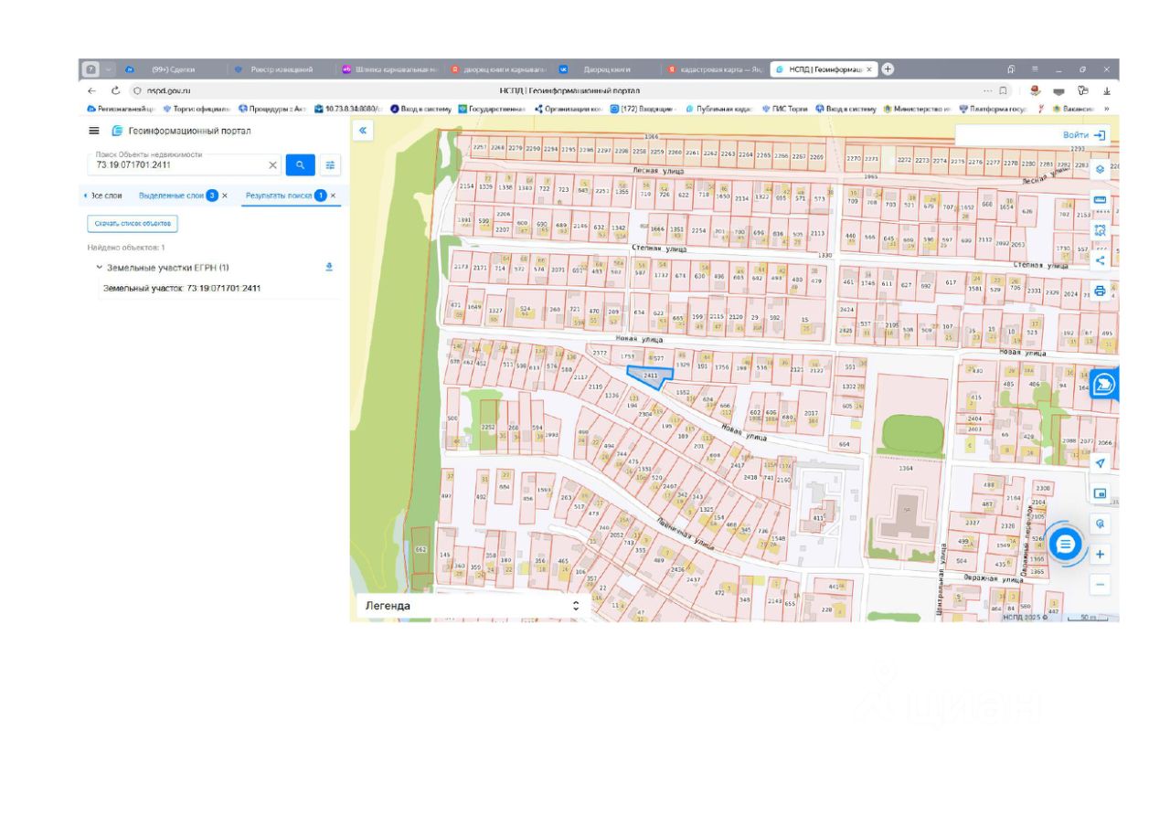Bookmark this page icon in address bar
1170x826 pixels.
(x=1004, y=90)
